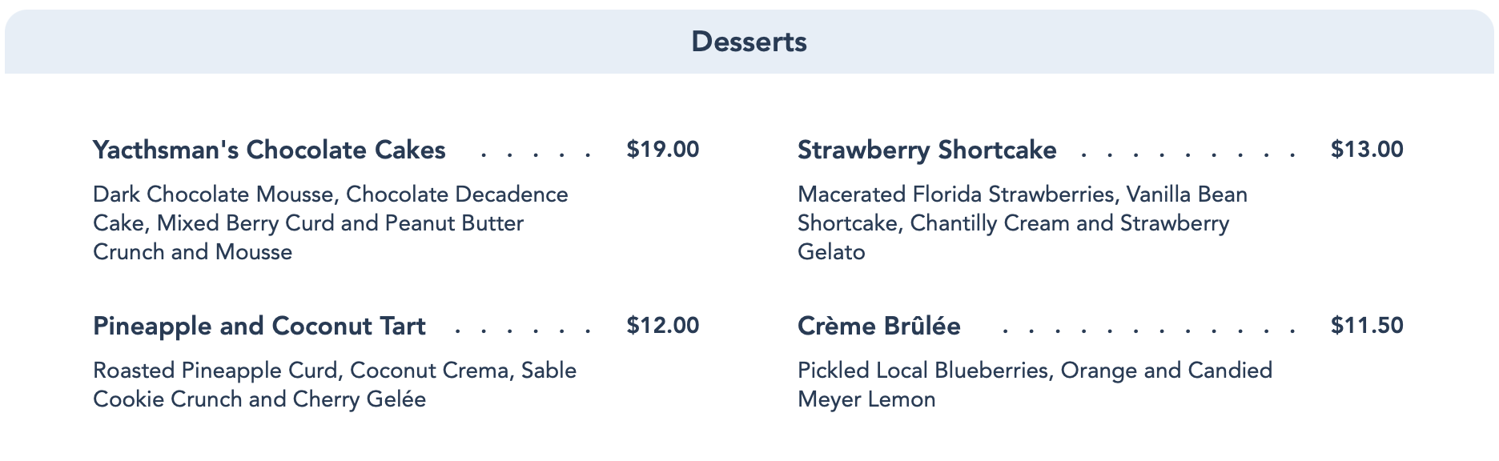The width and height of the screenshot is (1499, 461).
Task: Click the Roasted Pineapple Curd description
Action: [335, 385]
